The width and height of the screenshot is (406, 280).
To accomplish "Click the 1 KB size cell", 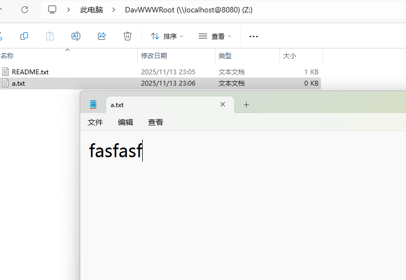I will point(311,72).
